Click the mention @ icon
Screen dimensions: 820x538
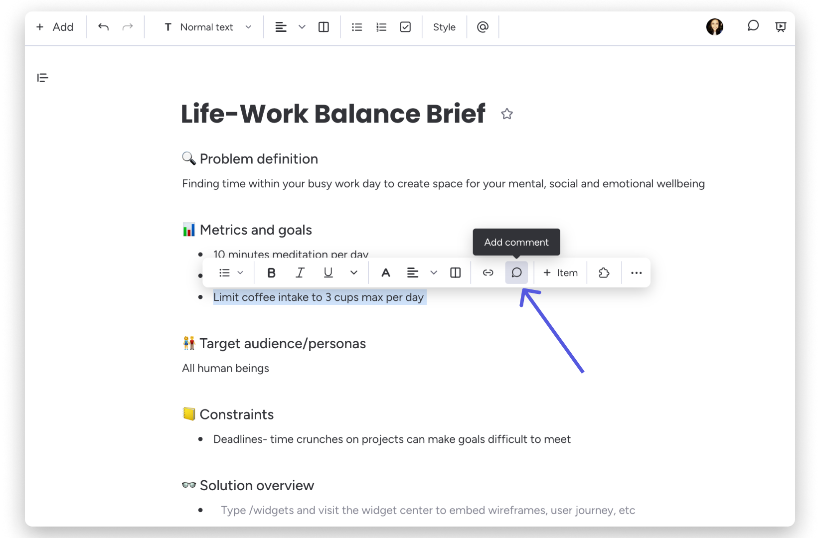[483, 27]
